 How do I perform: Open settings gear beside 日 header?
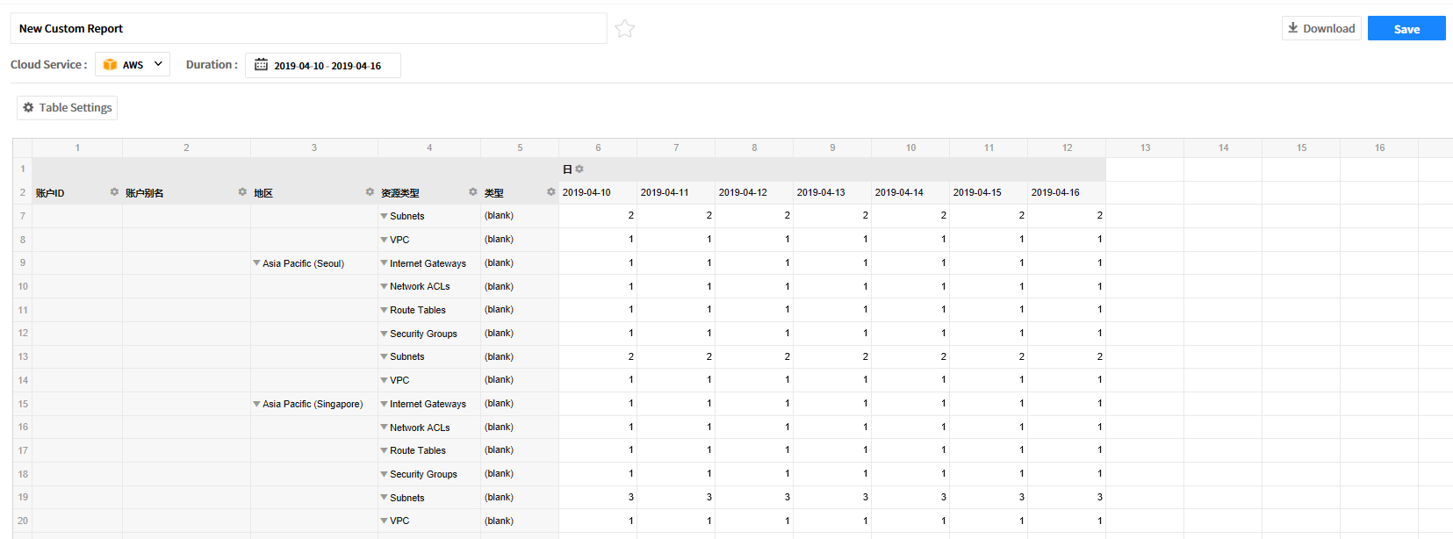click(579, 169)
